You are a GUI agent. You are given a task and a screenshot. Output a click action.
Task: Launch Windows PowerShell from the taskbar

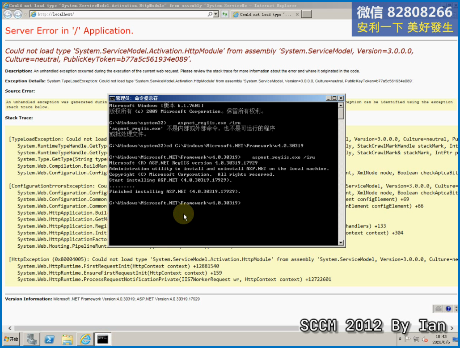49,340
